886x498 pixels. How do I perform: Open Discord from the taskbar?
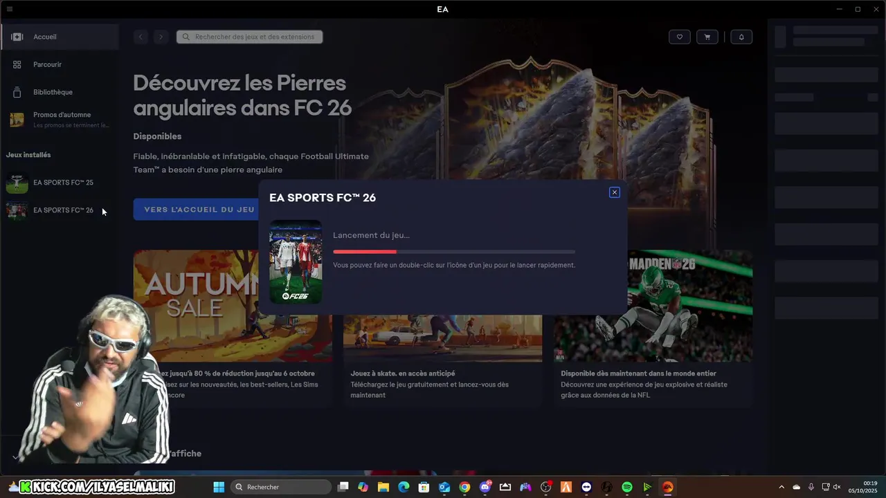[x=485, y=487]
